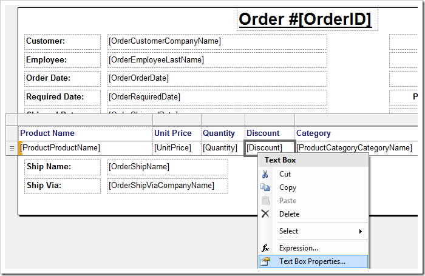Select the [ProductProductName] cell
Viewport: 425px width, 276px height.
click(86, 148)
